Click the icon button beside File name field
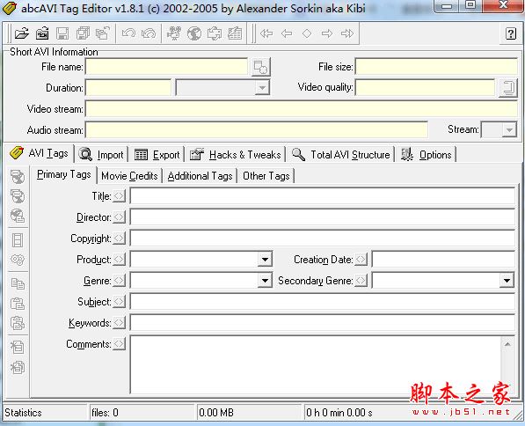Viewport: 525px width, 426px height. point(260,67)
